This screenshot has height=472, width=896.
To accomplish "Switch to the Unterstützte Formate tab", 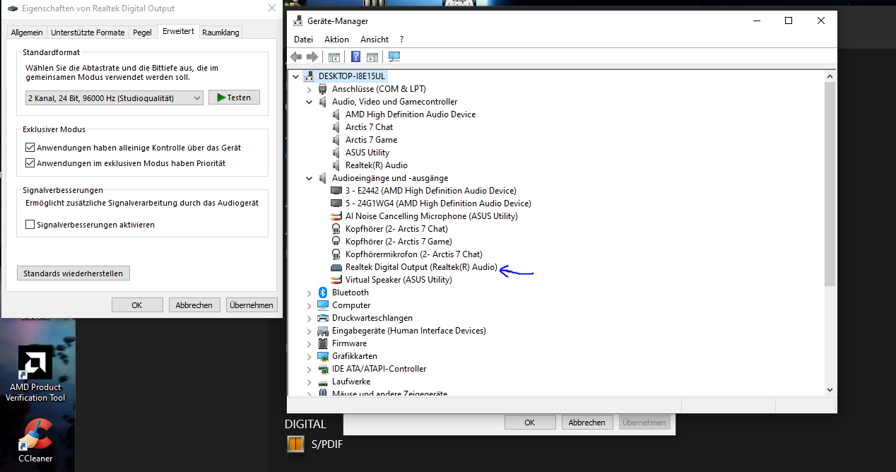I will tap(88, 33).
